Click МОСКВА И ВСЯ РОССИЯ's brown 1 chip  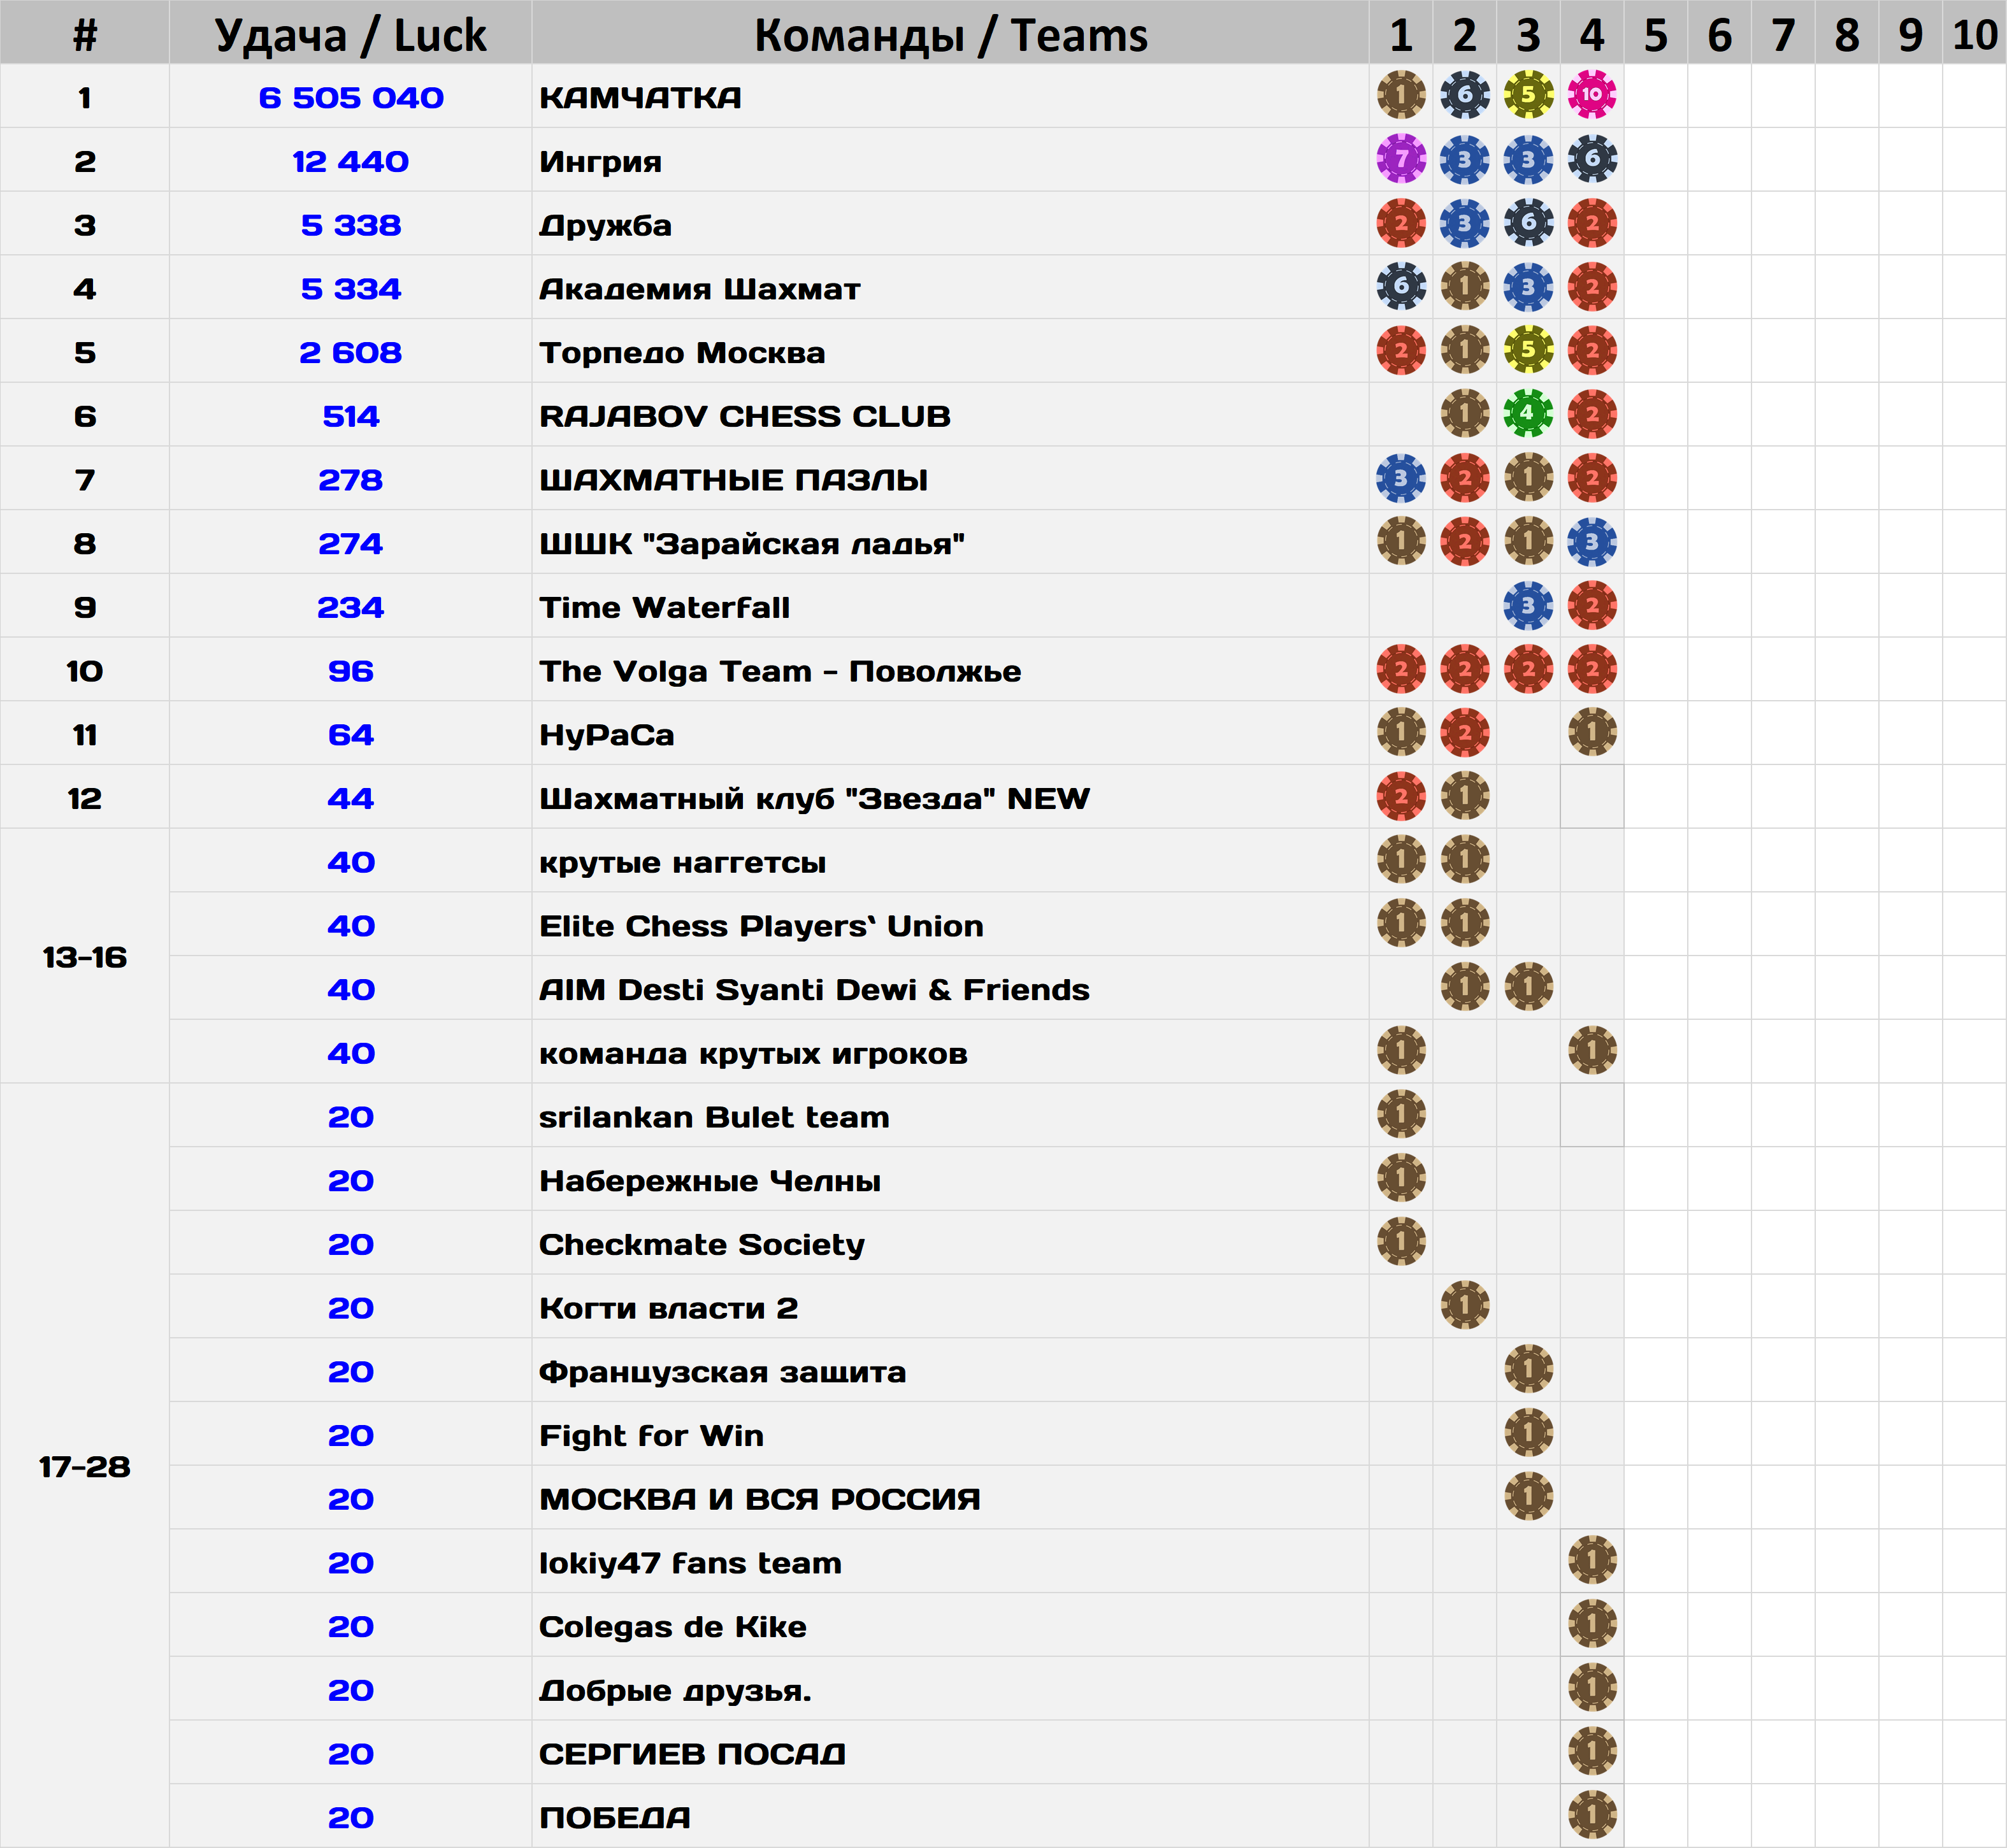pos(1528,1497)
